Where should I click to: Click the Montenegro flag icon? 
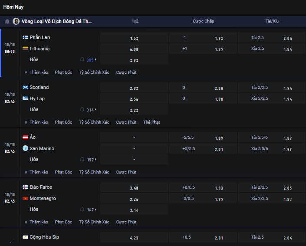[x=25, y=198]
